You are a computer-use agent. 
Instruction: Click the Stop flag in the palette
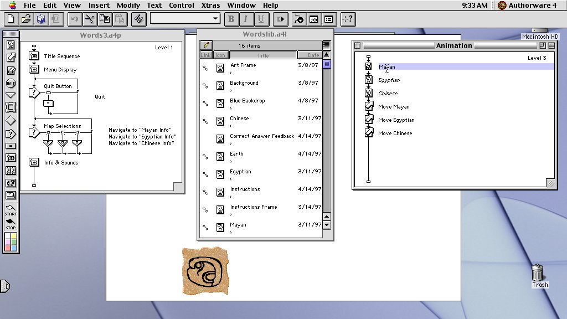(x=11, y=223)
